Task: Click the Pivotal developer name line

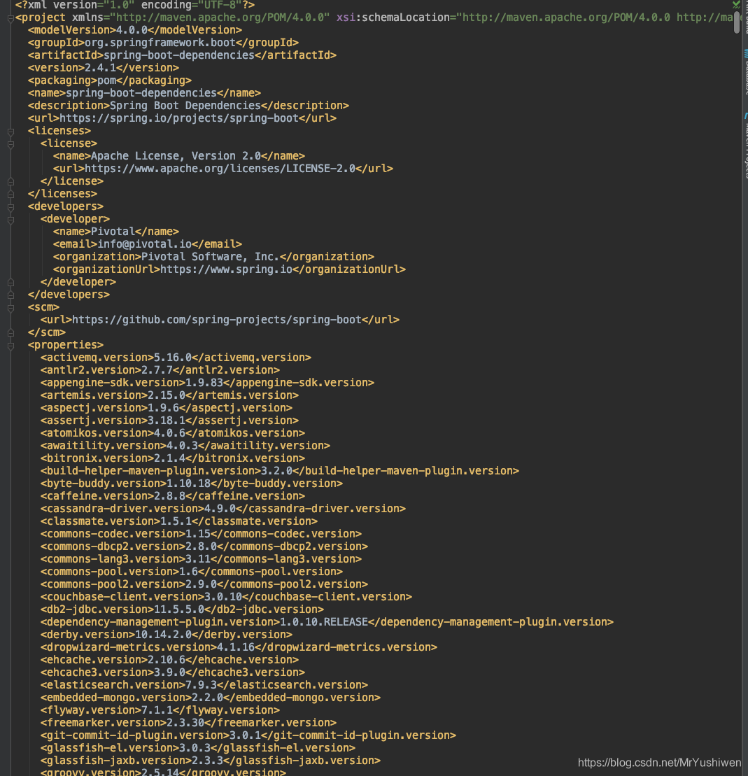Action: pos(116,232)
